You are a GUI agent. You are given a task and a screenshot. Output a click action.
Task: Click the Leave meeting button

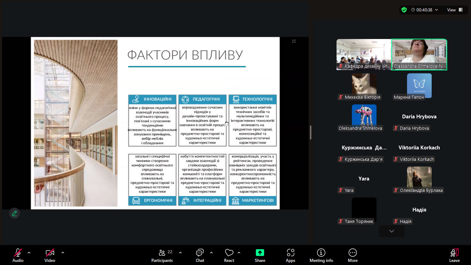coord(454,255)
